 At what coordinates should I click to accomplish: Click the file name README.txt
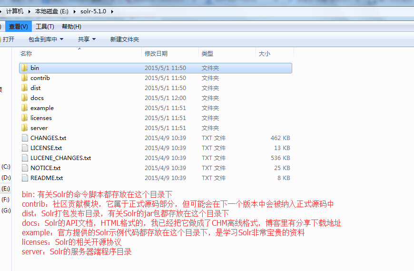(x=47, y=178)
